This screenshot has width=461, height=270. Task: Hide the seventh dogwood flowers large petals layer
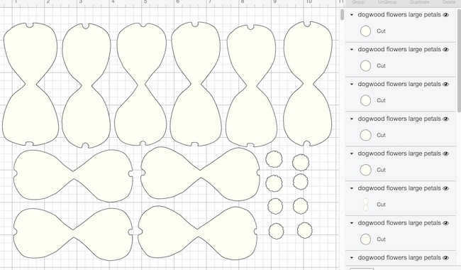tap(445, 223)
